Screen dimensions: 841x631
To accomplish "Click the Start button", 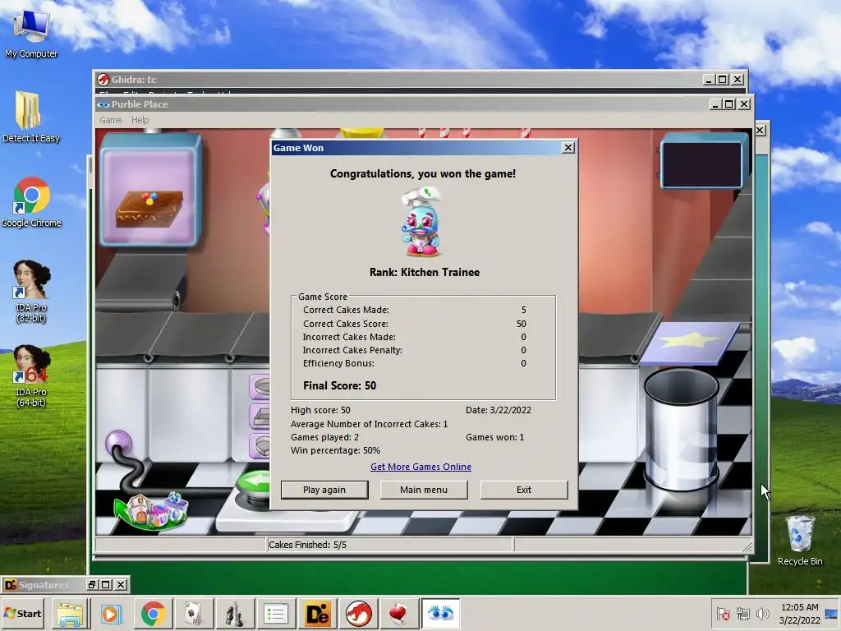I will (x=23, y=613).
